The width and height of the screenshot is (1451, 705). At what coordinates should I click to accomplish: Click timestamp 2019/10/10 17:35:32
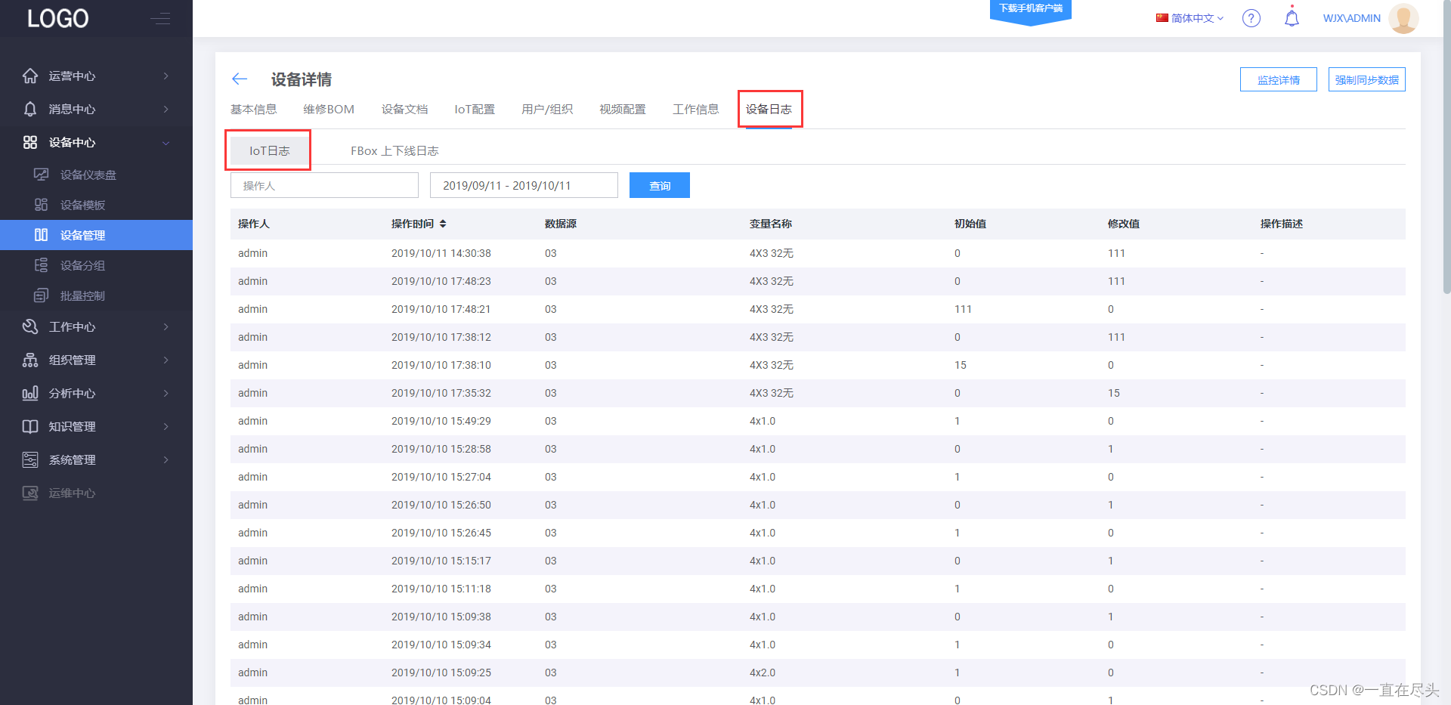click(x=441, y=393)
